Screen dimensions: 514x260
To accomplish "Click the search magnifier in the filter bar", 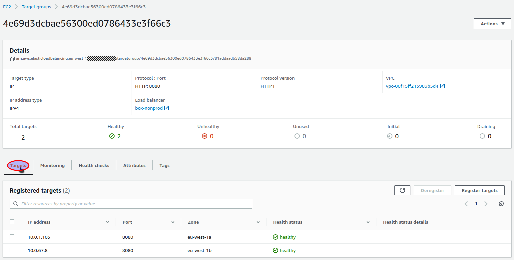I will coord(16,203).
